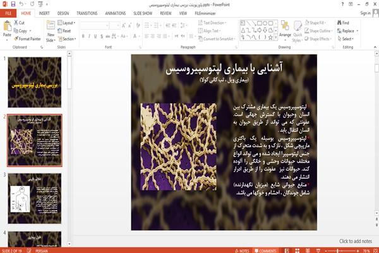This screenshot has width=379, height=253.
Task: Activate Format Painter
Action: tap(27, 39)
